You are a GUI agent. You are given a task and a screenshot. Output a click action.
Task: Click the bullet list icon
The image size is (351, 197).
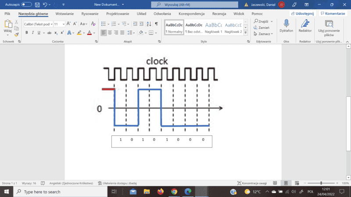pyautogui.click(x=103, y=24)
